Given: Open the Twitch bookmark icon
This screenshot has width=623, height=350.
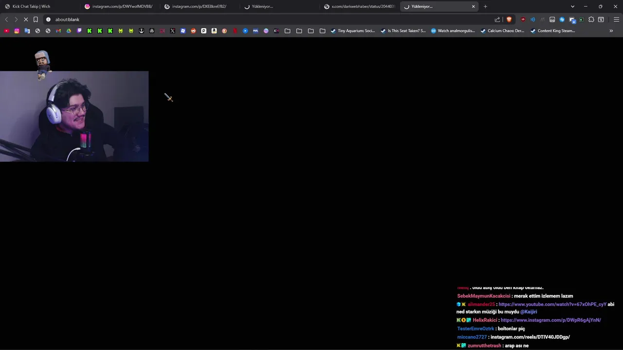Looking at the screenshot, I should tap(79, 31).
